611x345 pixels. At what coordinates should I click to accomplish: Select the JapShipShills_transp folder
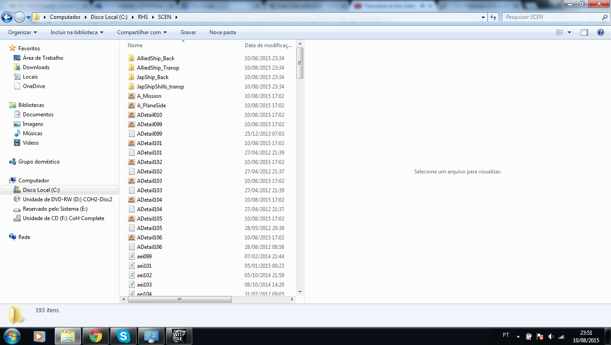point(160,87)
